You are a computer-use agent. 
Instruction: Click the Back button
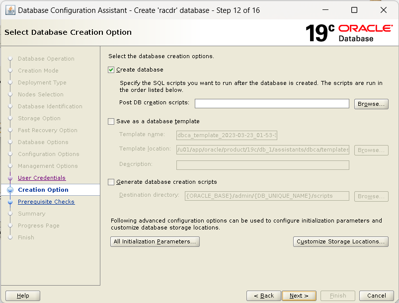click(264, 296)
